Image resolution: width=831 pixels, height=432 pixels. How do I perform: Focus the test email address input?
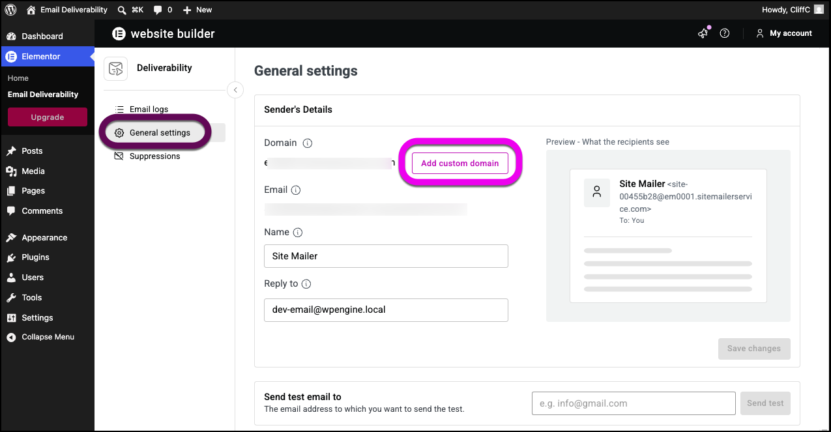634,403
